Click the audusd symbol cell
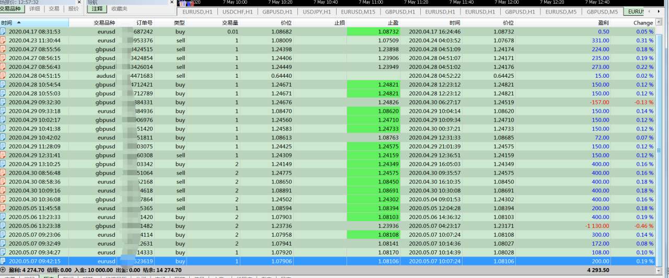Image resolution: width=669 pixels, height=278 pixels. coord(106,76)
